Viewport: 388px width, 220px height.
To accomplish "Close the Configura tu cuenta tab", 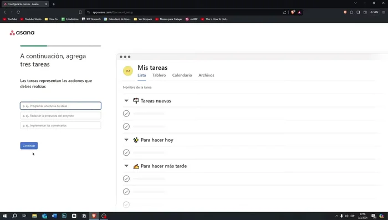I will point(46,4).
